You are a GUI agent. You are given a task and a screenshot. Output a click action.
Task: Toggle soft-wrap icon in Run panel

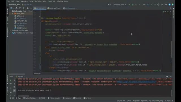click(x=14, y=87)
